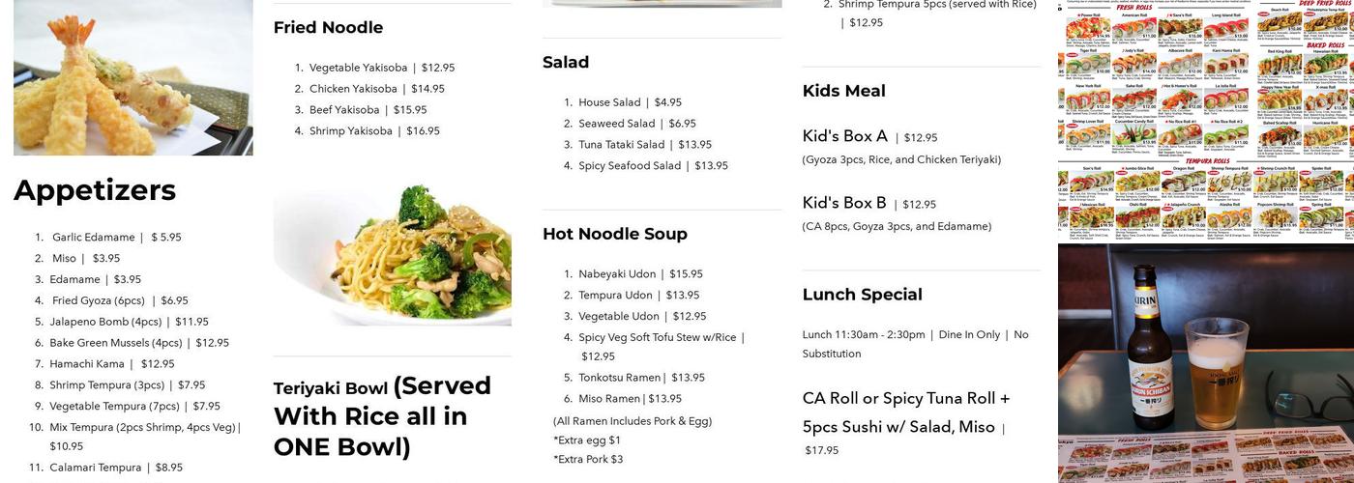
Task: Open the sushi rolls menu image
Action: (x=1205, y=121)
